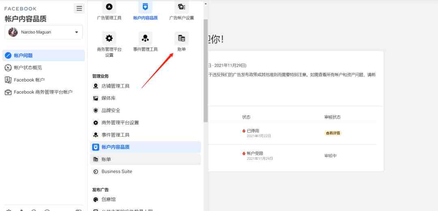This screenshot has width=438, height=211.
Task: Click the 管理业务 section heading
Action: (x=100, y=76)
